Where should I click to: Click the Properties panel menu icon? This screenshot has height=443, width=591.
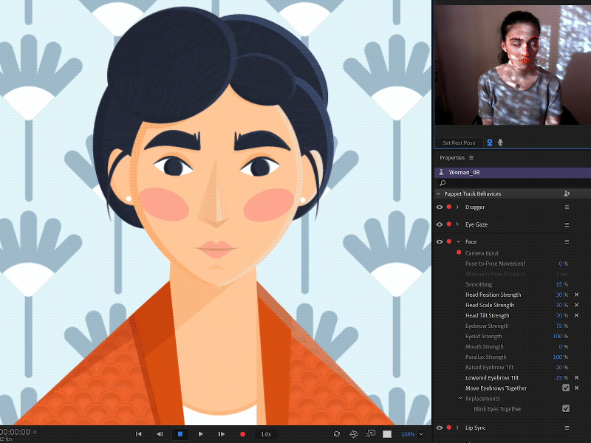(471, 157)
